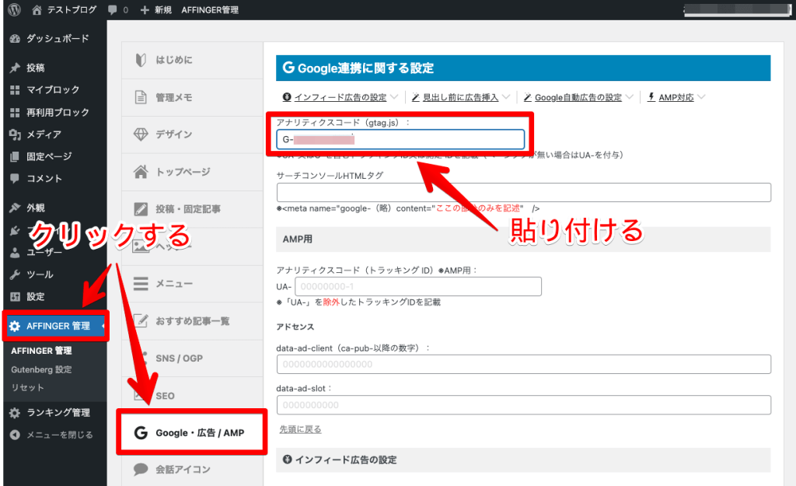Image resolution: width=796 pixels, height=486 pixels.
Task: Focus the AMP用 UA- tracking ID field
Action: click(417, 286)
